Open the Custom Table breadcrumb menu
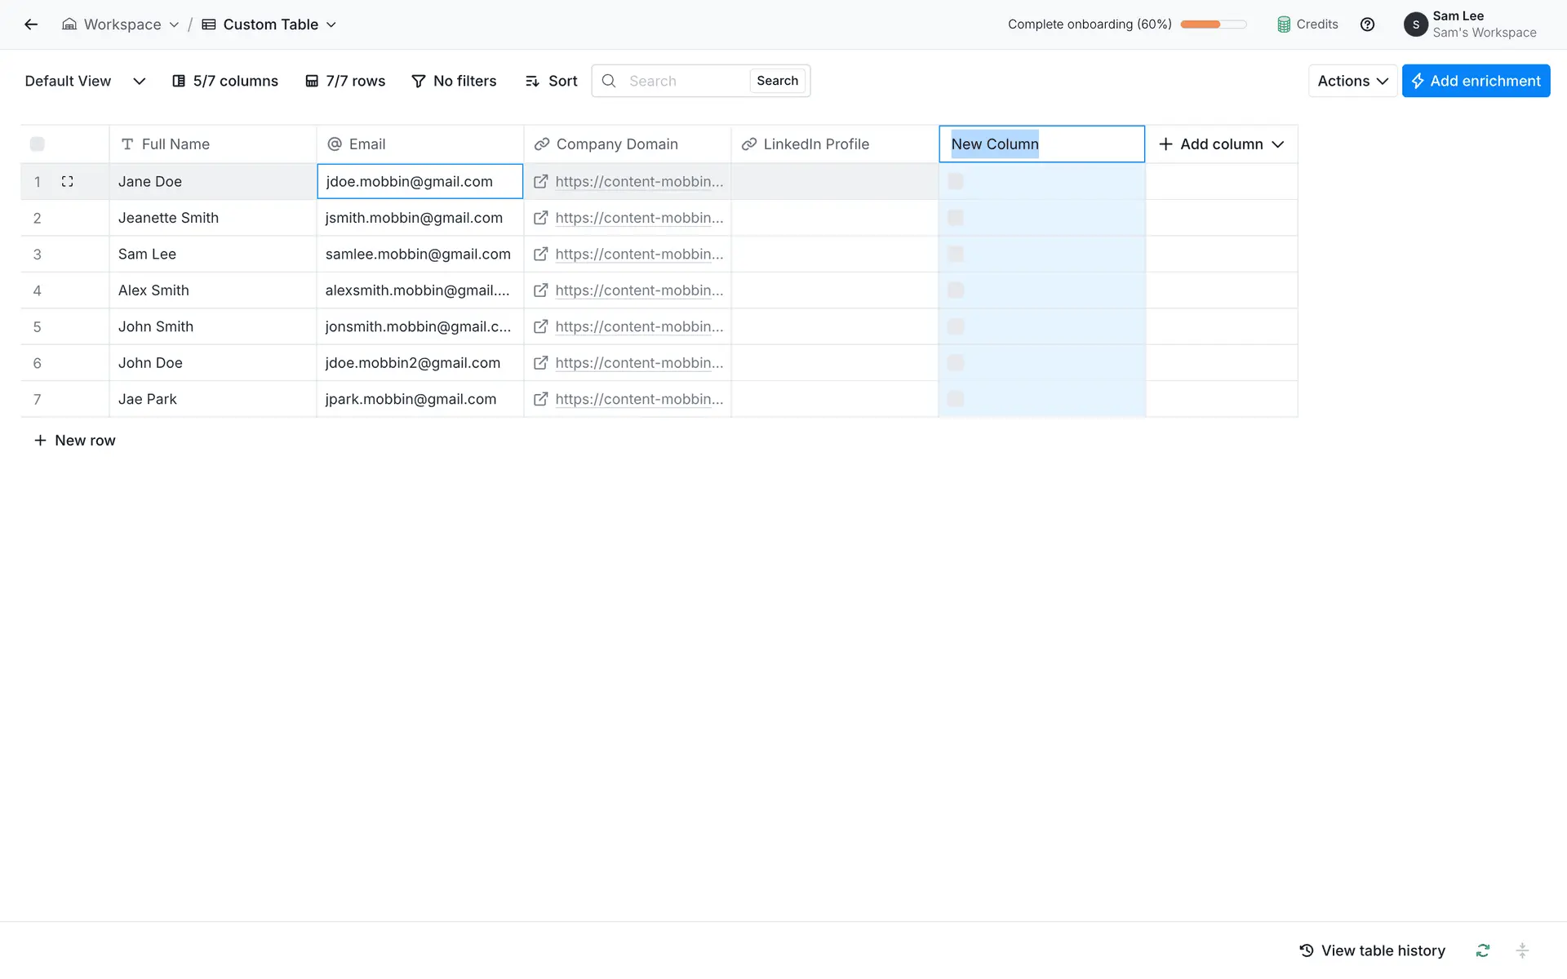Screen dimensions: 1567x979 [x=269, y=24]
